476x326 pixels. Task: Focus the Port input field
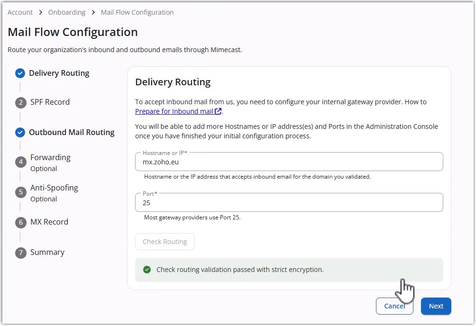click(x=289, y=202)
